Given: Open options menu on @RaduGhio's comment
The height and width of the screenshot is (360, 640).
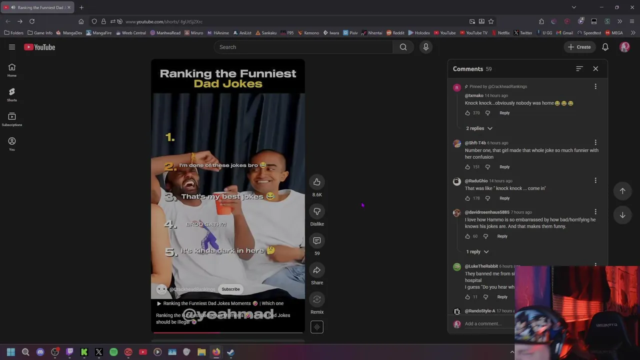Looking at the screenshot, I should (x=595, y=180).
